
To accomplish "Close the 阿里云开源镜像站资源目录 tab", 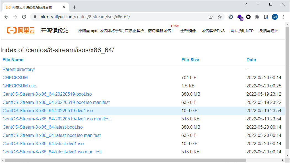I will (x=64, y=7).
